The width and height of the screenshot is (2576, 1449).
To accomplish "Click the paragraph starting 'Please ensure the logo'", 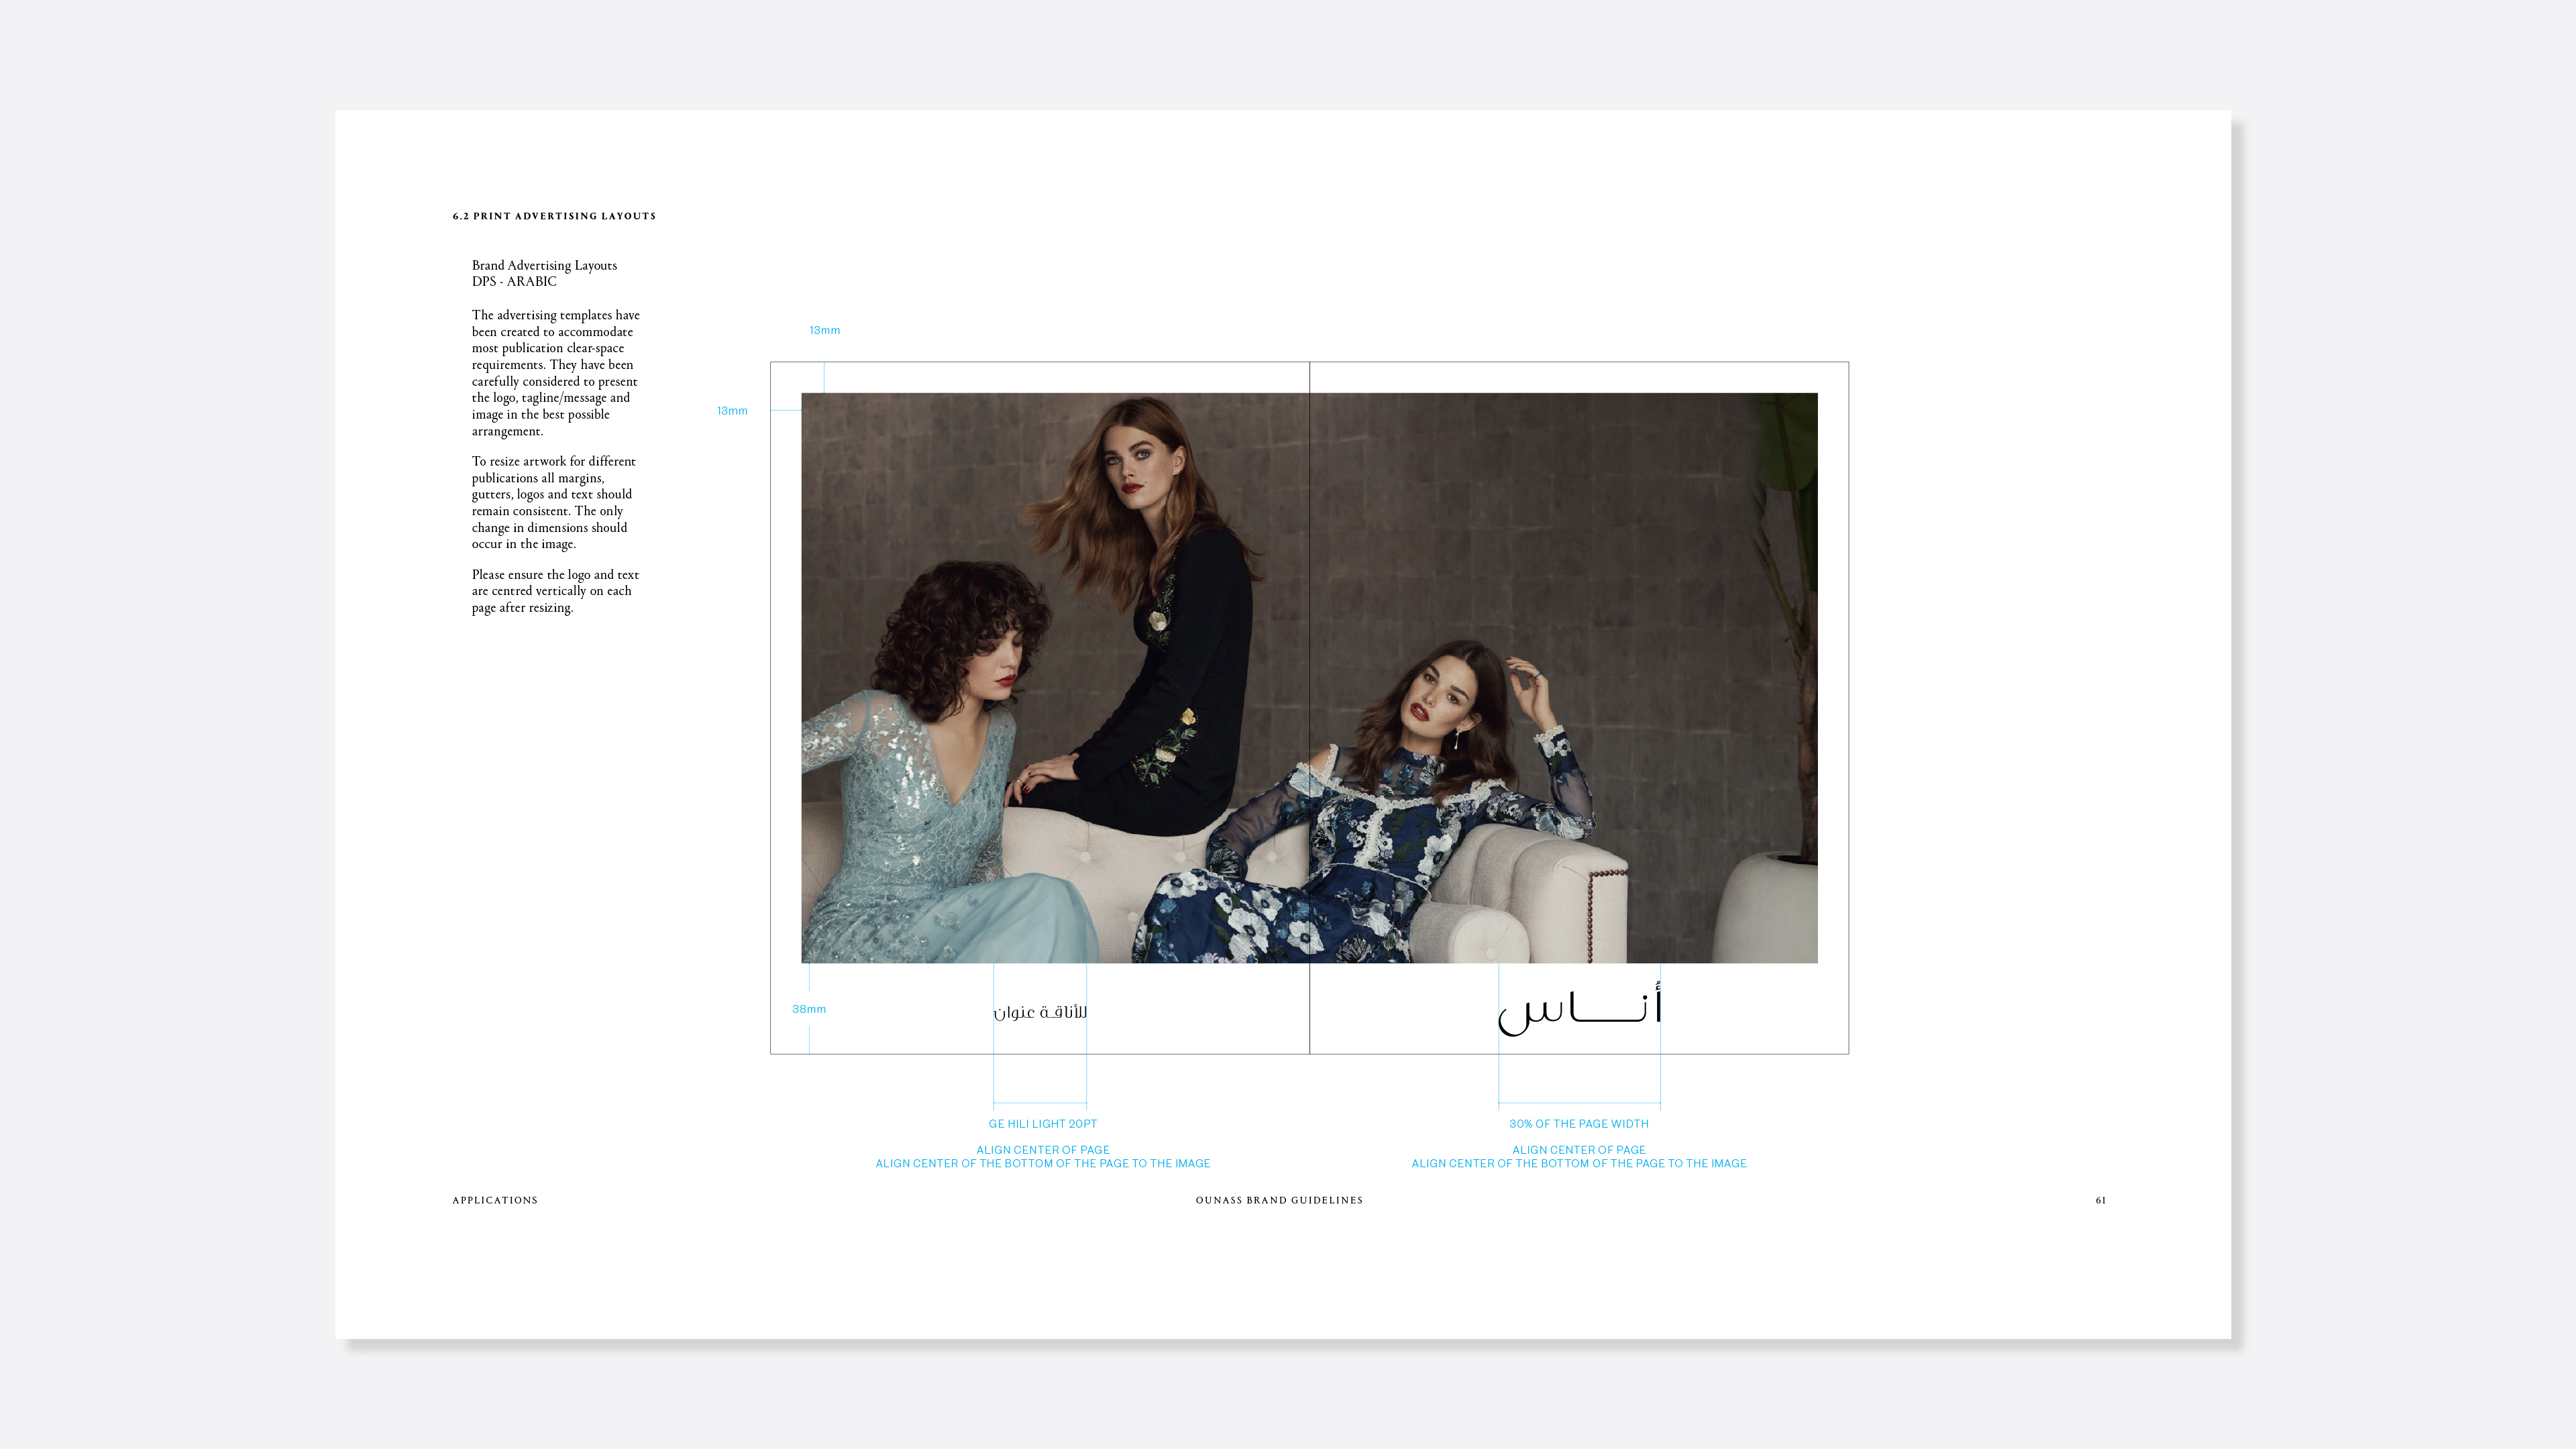I will [x=555, y=591].
